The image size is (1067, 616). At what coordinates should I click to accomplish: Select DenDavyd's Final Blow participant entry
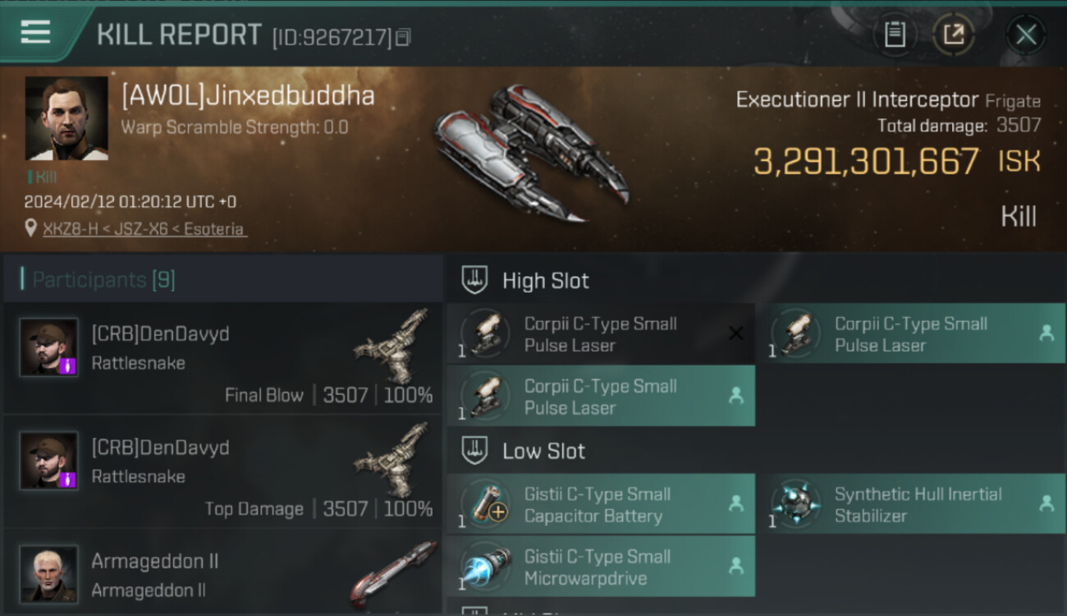pos(222,359)
